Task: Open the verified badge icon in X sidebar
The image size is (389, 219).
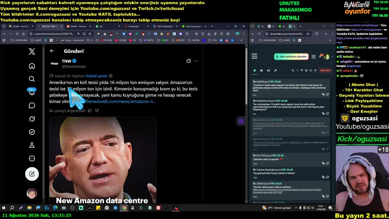Action: [x=32, y=132]
